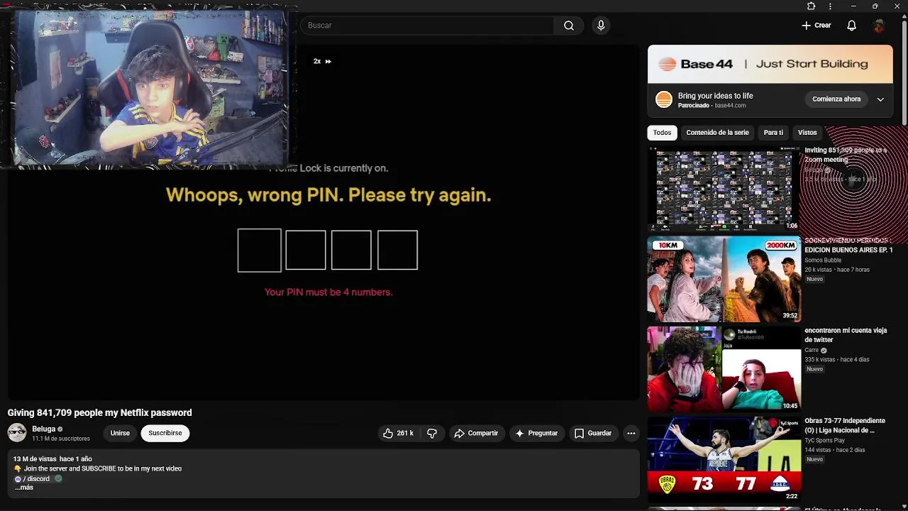Image resolution: width=908 pixels, height=511 pixels.
Task: Click the video title text
Action: pyautogui.click(x=100, y=412)
